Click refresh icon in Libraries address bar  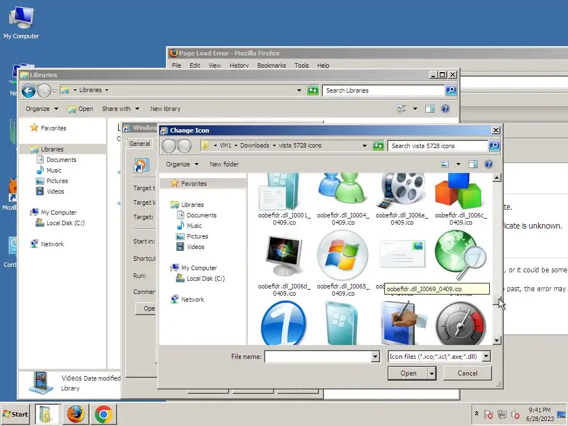coord(313,90)
